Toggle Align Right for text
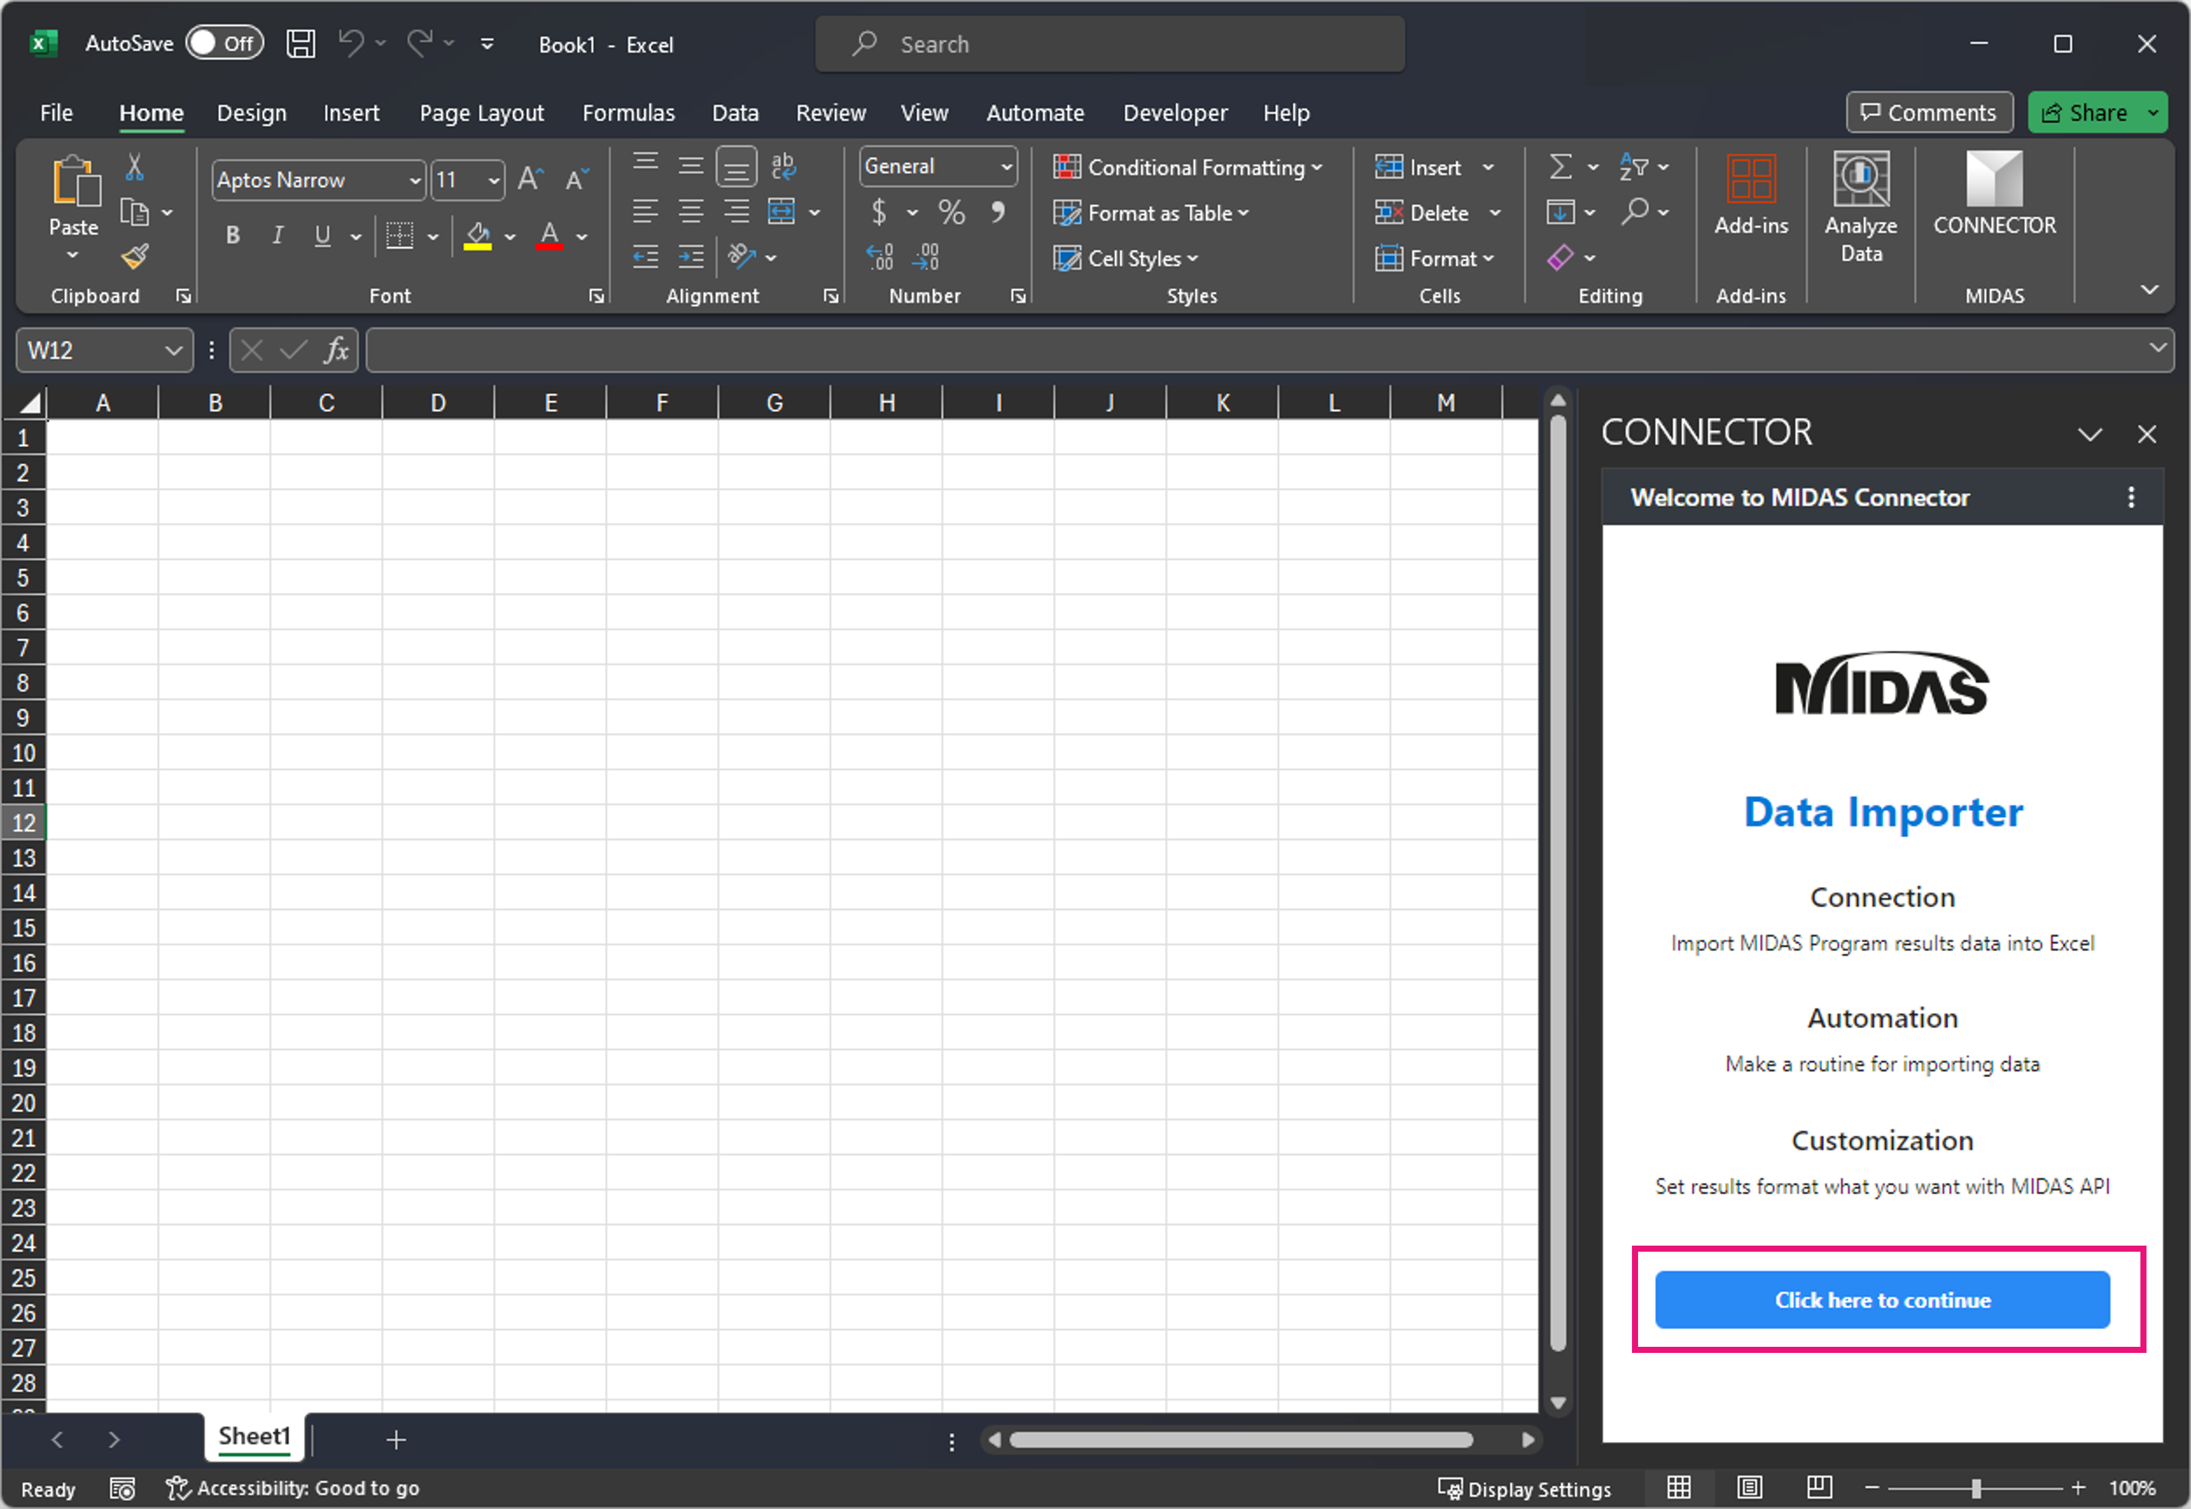 point(736,212)
